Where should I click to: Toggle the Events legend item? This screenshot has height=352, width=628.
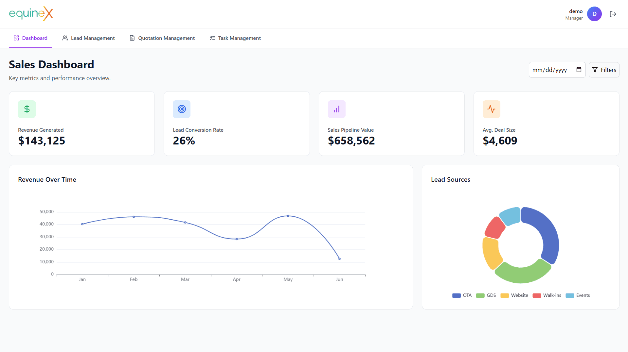click(578, 295)
